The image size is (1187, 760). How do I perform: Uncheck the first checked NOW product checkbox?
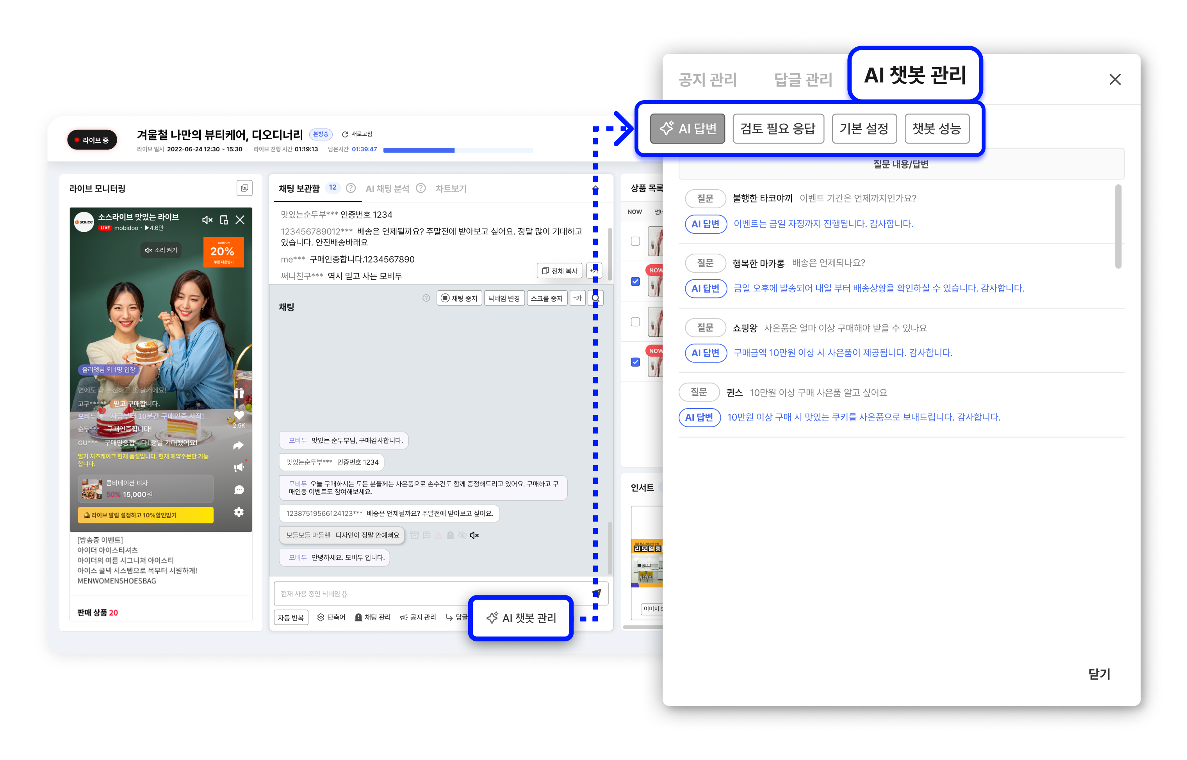pyautogui.click(x=635, y=281)
